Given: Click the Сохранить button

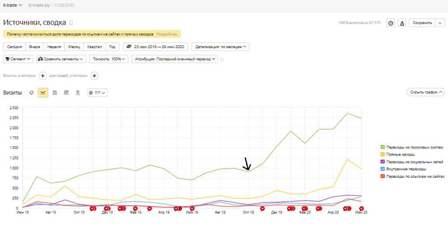Looking at the screenshot, I should (422, 23).
